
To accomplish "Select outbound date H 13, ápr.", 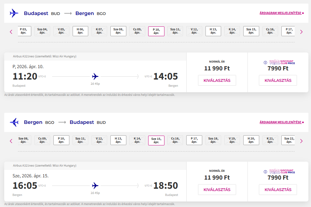I will pos(213,31).
